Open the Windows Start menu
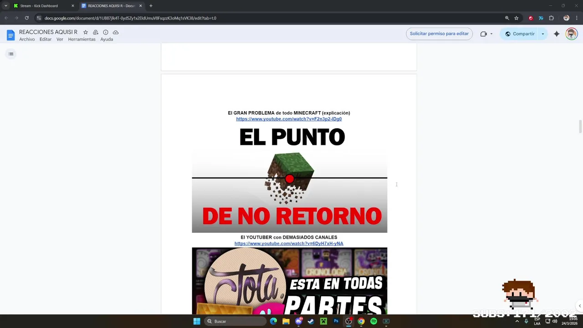Viewport: 583px width, 328px height. pyautogui.click(x=197, y=321)
